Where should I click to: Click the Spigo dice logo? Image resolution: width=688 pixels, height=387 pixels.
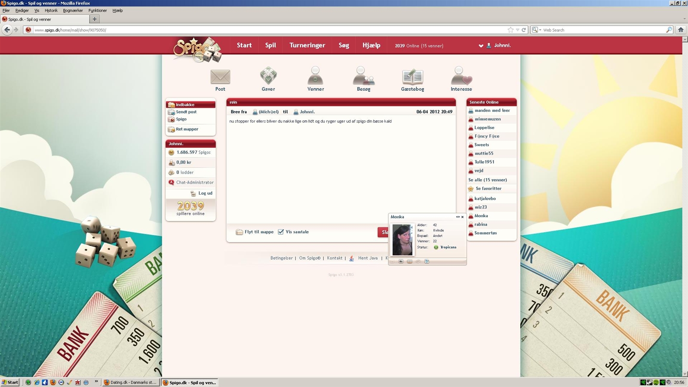(197, 49)
